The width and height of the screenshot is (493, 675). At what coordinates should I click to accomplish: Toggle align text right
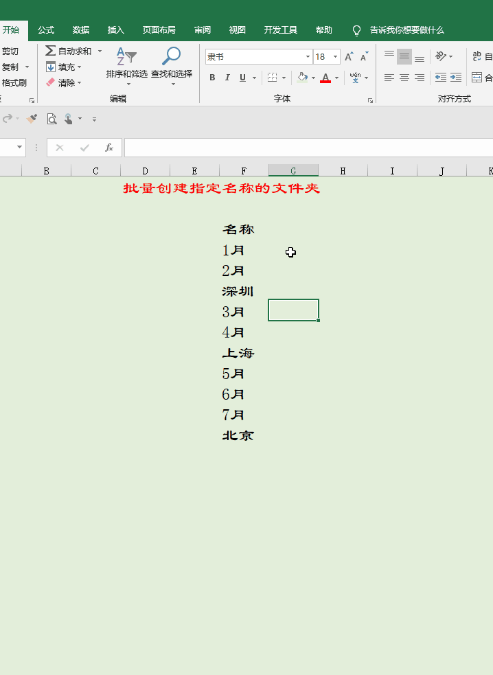click(420, 78)
